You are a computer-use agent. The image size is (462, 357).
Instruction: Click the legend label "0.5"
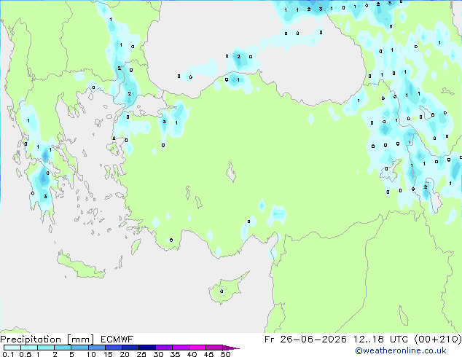[26, 354]
